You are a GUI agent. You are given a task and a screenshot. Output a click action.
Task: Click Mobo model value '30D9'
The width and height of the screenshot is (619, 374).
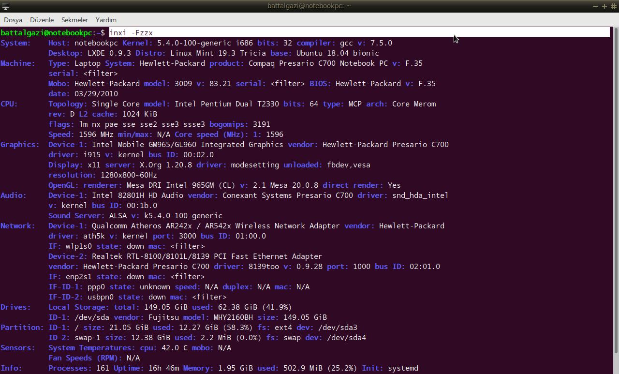pos(183,84)
